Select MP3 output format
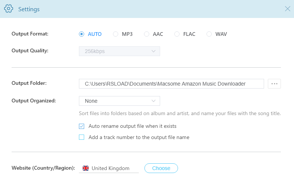Screen dimensions: 294x182 [x=116, y=34]
